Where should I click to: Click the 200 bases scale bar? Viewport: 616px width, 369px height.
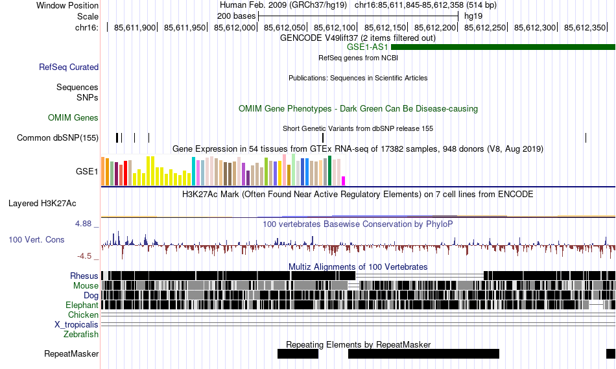[x=358, y=16]
